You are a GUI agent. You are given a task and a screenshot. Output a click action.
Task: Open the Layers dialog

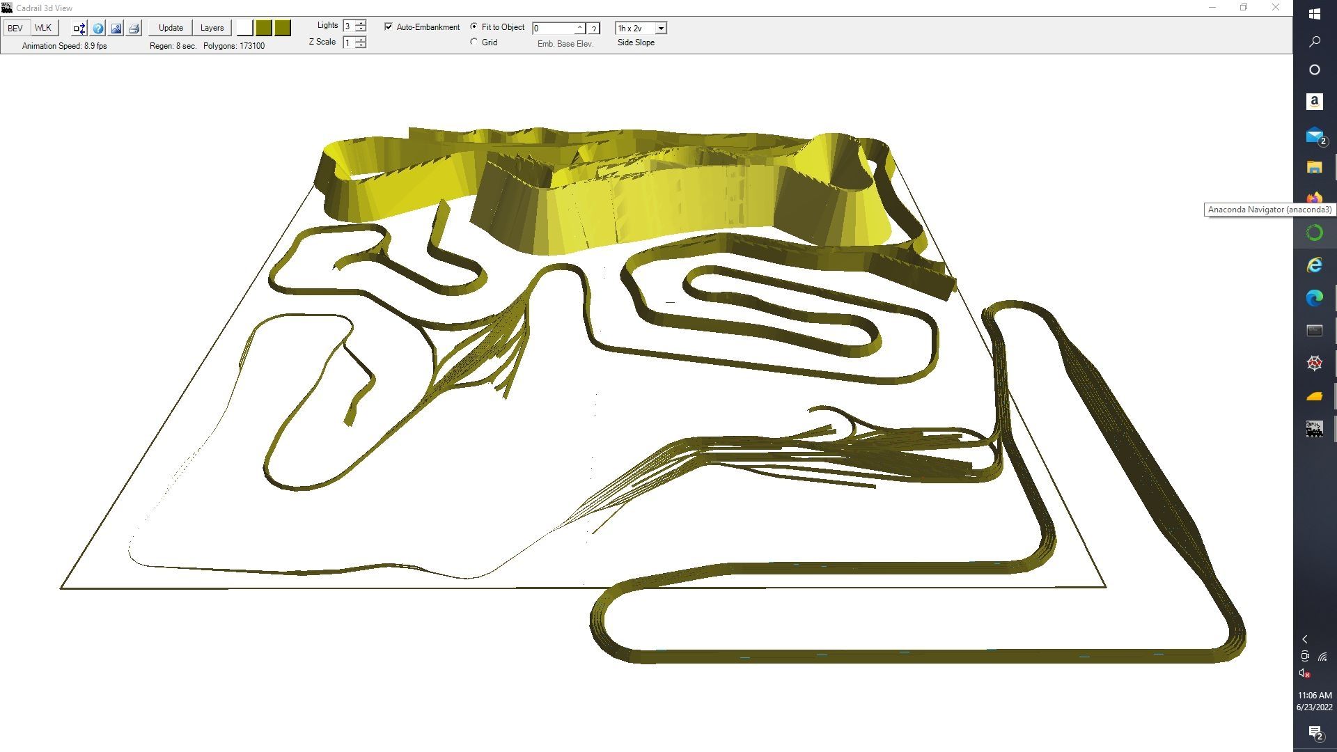point(212,29)
